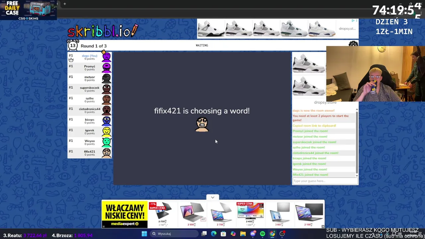Click lower sneaker thumbnail in side ad
Screen dimensions: 425x239
(x=309, y=86)
